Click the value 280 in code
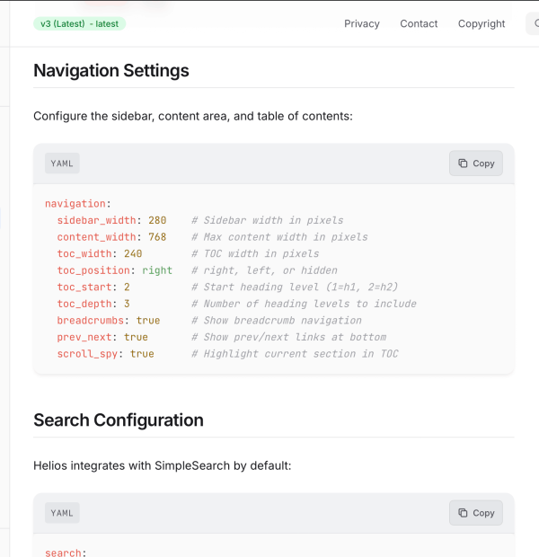 [x=157, y=220]
